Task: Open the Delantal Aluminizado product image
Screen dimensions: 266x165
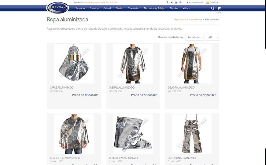Action: pos(192,64)
